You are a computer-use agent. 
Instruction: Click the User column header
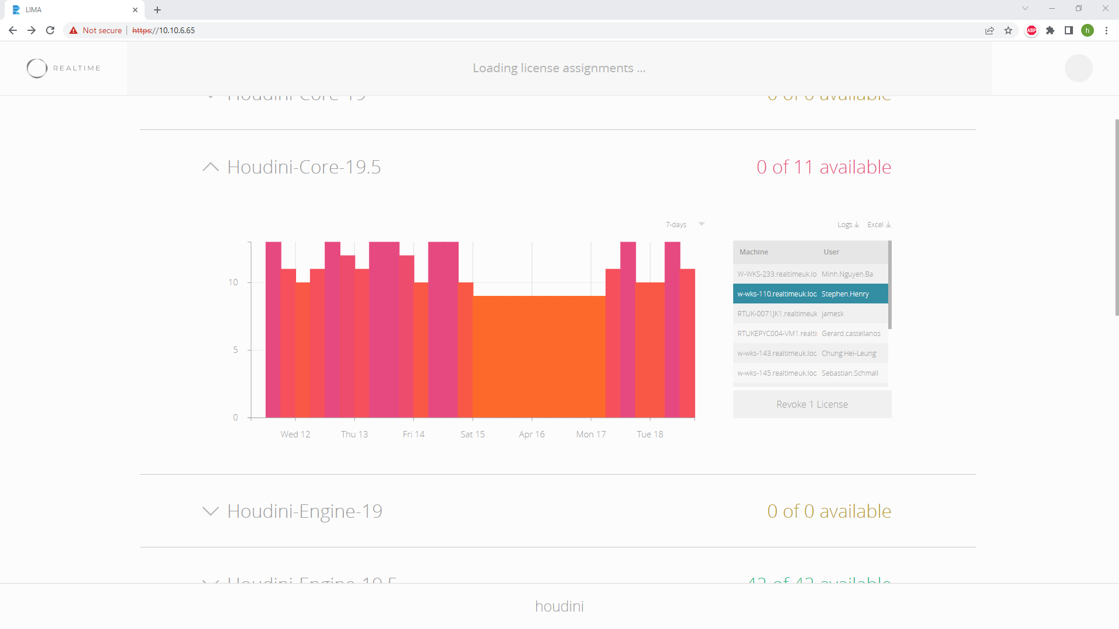click(831, 252)
